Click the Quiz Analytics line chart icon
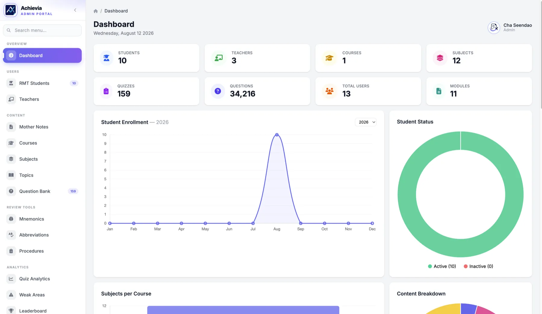 click(x=11, y=279)
